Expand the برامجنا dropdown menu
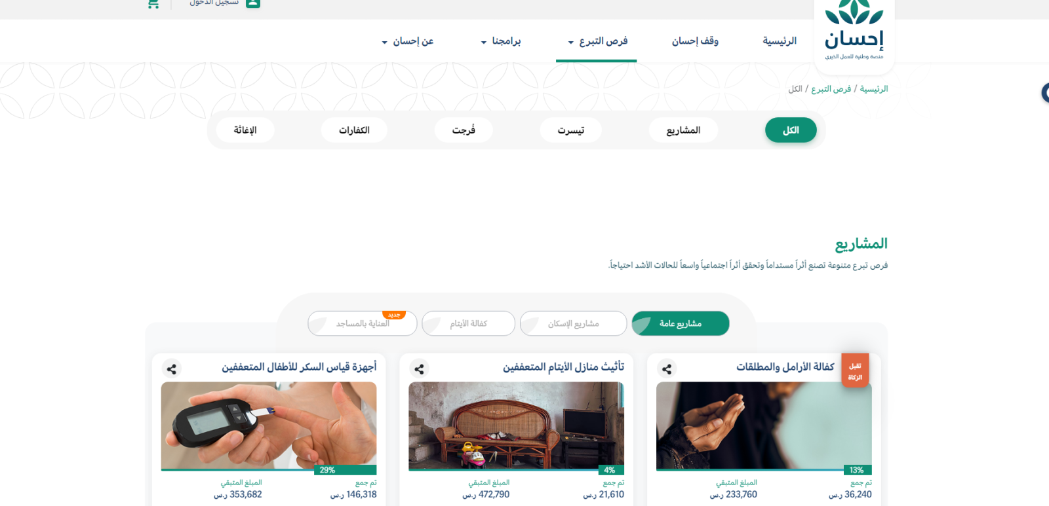The height and width of the screenshot is (506, 1049). point(501,41)
